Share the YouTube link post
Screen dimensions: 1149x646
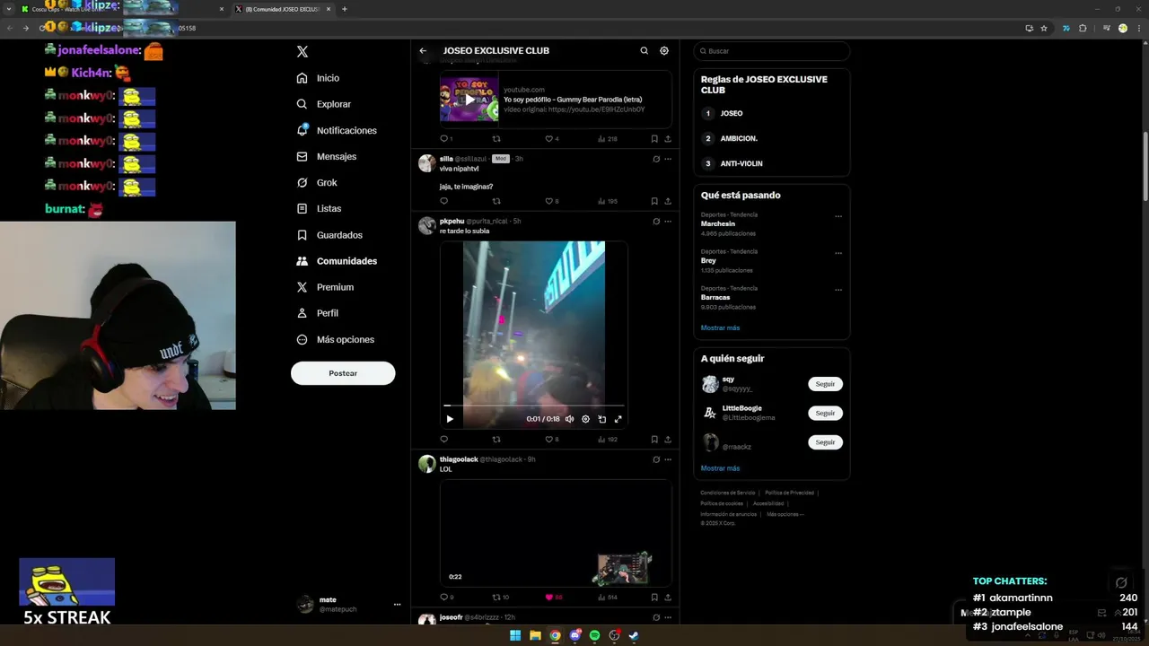point(668,139)
